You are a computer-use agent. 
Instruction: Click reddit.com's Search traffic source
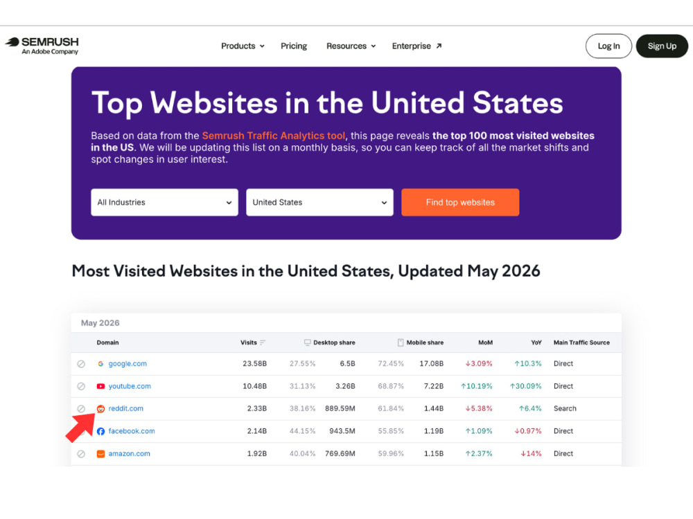coord(565,409)
